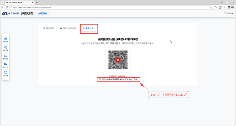Reload the page with the refresh icon
Image resolution: width=236 pixels, height=126 pixels.
point(7,7)
